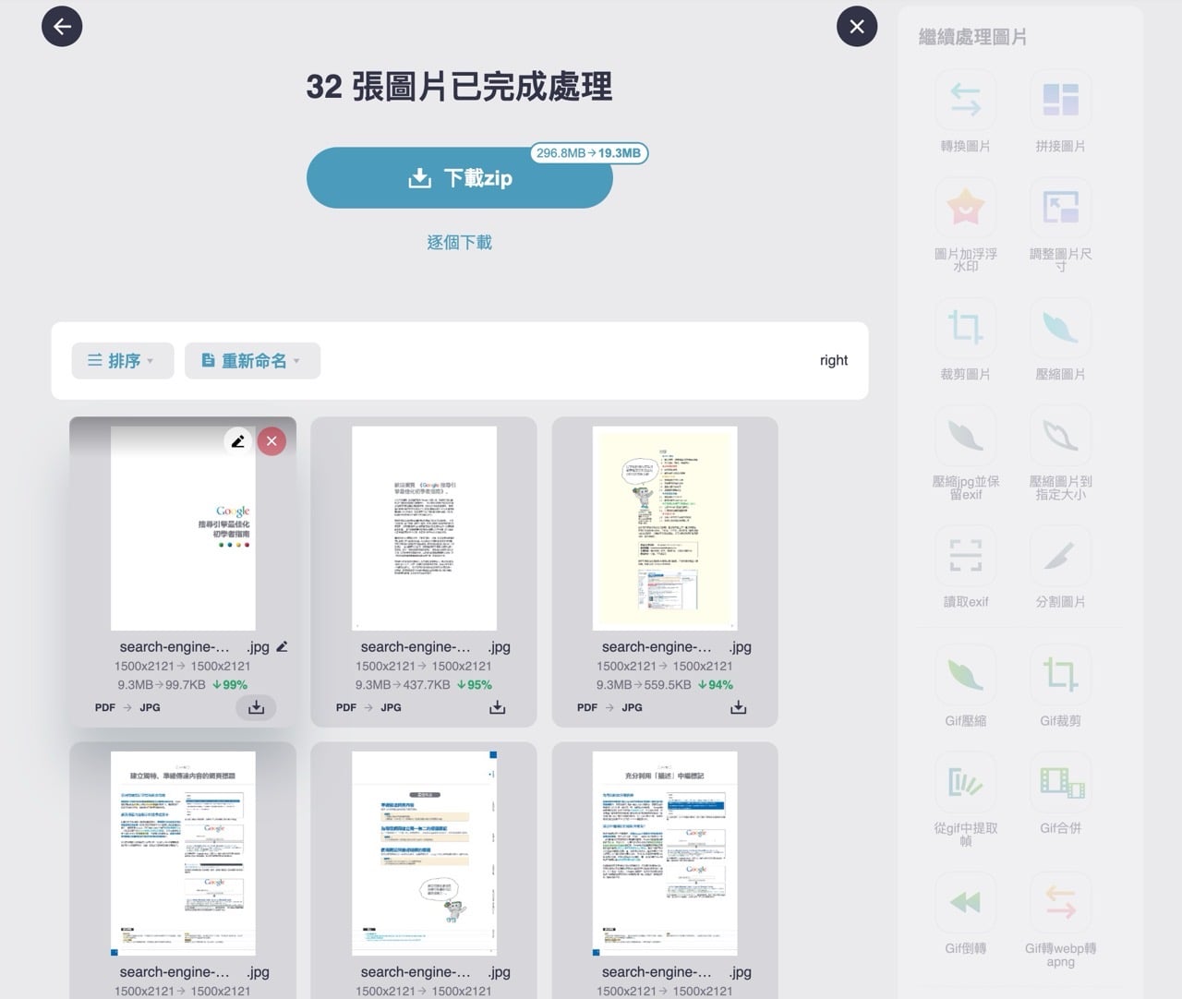Select the Crop Image (裁剪圖片) tool
The width and height of the screenshot is (1182, 999).
click(x=966, y=329)
